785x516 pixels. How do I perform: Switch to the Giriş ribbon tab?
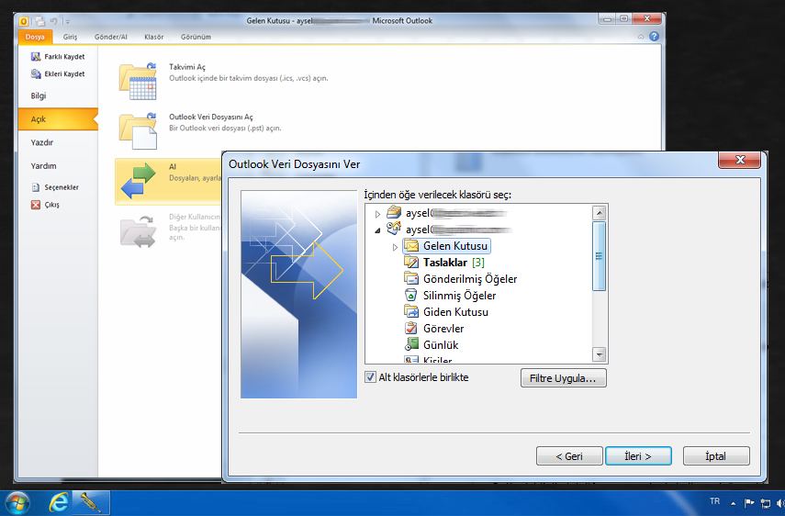point(70,37)
